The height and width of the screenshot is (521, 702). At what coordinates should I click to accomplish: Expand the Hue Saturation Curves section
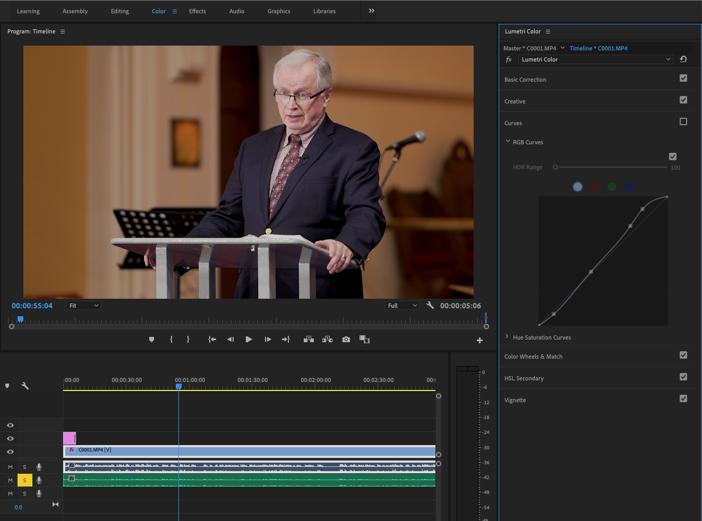coord(541,337)
